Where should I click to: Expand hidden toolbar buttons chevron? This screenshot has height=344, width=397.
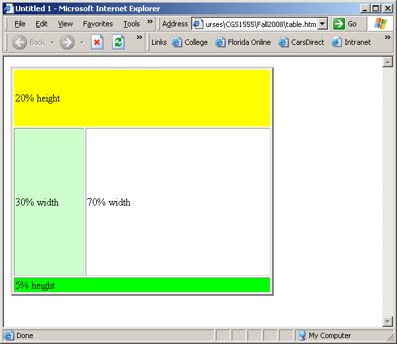pyautogui.click(x=140, y=38)
